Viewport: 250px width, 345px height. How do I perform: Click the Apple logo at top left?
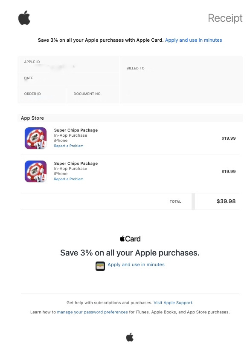24,18
